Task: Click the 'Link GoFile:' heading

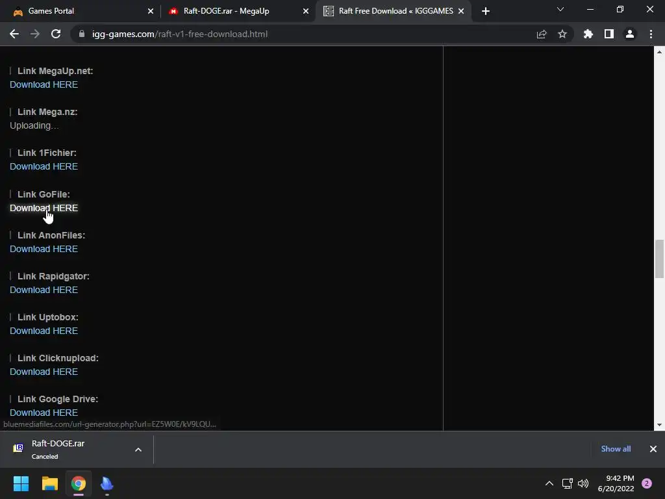Action: point(44,194)
